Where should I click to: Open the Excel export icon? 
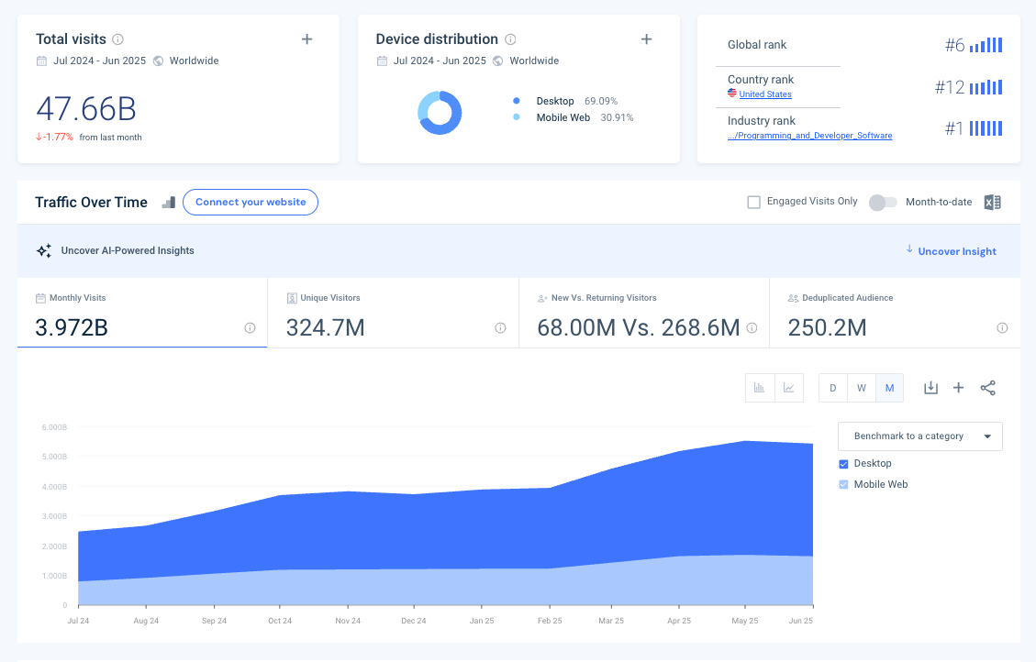[x=992, y=202]
